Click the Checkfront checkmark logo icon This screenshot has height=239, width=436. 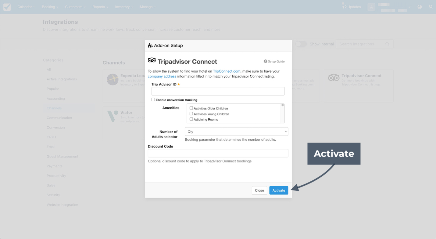click(x=7, y=7)
